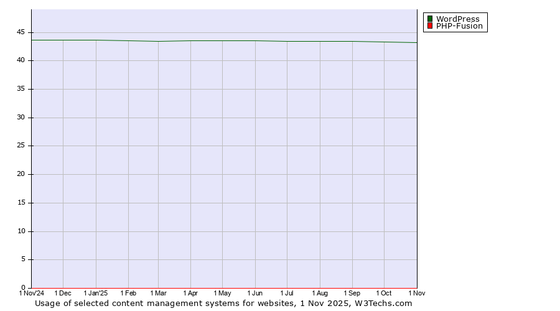
Task: Click the '1 Jul' x-axis label
Action: tap(287, 293)
